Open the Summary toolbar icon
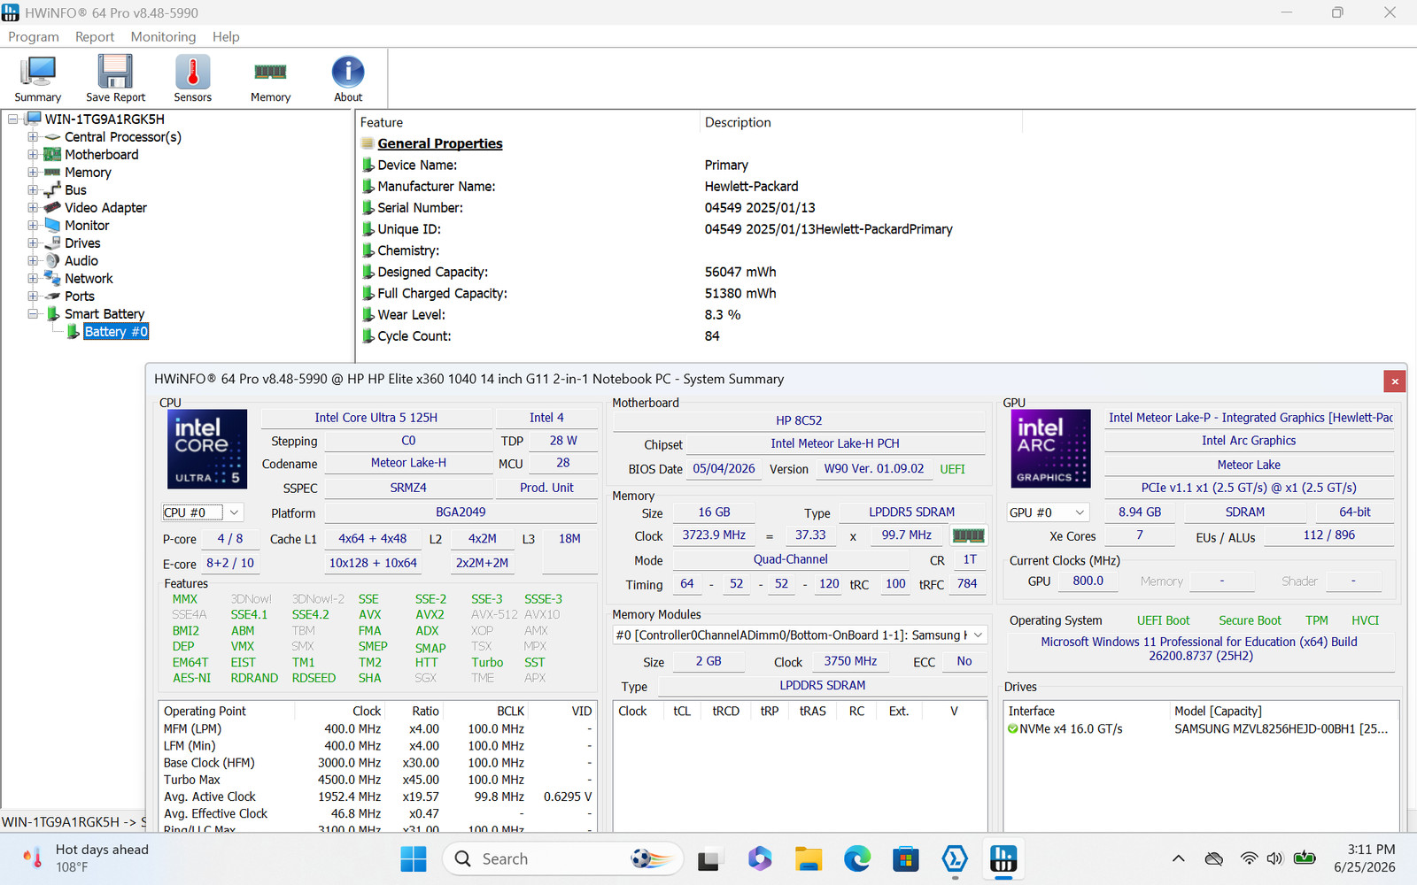This screenshot has height=885, width=1417. coord(37,79)
